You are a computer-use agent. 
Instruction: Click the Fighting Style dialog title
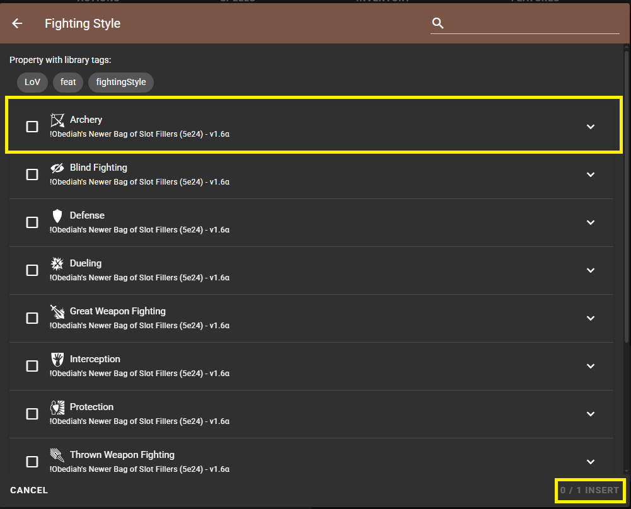pos(83,23)
